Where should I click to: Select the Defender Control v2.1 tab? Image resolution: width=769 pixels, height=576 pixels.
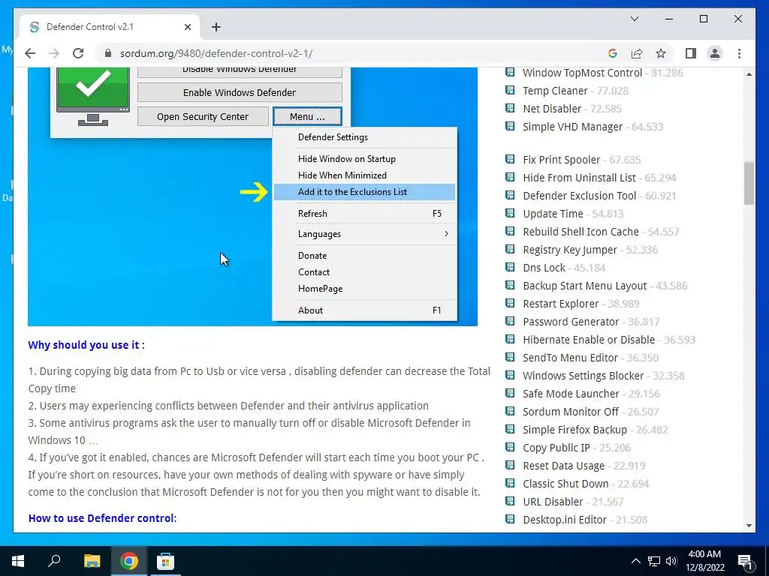click(110, 27)
